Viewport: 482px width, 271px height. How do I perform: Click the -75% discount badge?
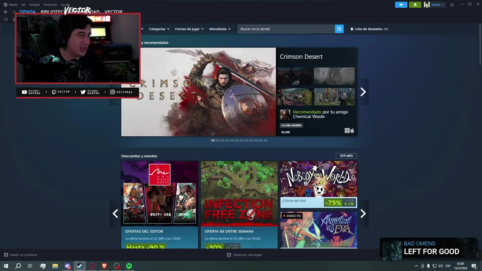pyautogui.click(x=333, y=203)
